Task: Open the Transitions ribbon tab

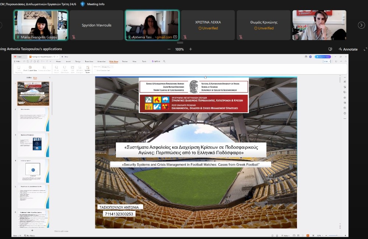Action: (x=89, y=61)
